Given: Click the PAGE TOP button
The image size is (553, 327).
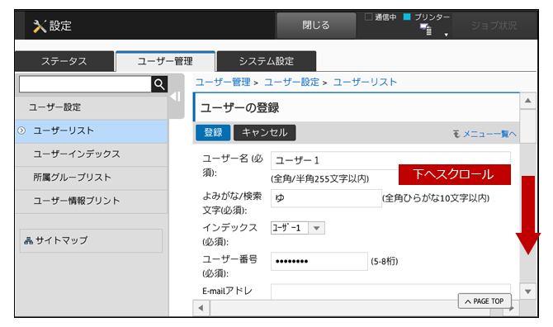Looking at the screenshot, I should [x=484, y=301].
